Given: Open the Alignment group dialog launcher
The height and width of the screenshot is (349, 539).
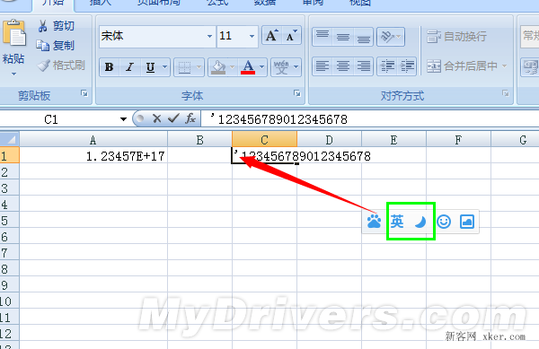Looking at the screenshot, I should click(506, 93).
